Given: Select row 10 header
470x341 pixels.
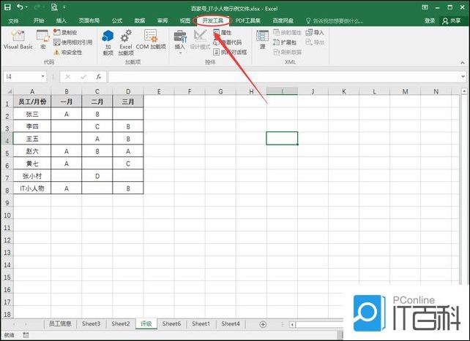Looking at the screenshot, I should pyautogui.click(x=7, y=215).
